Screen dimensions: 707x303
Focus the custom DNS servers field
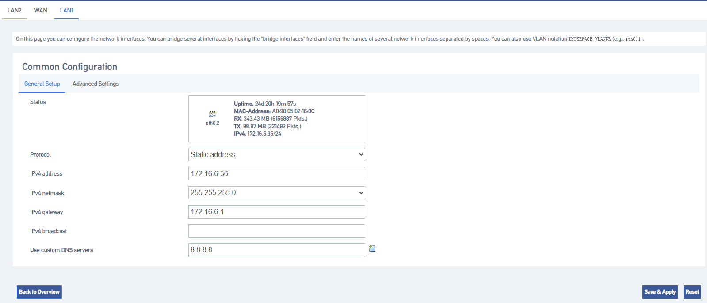click(277, 250)
